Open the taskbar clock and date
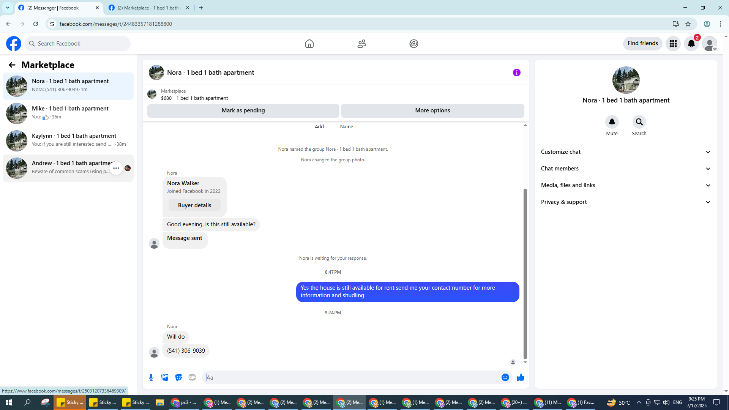The width and height of the screenshot is (729, 410). (697, 402)
